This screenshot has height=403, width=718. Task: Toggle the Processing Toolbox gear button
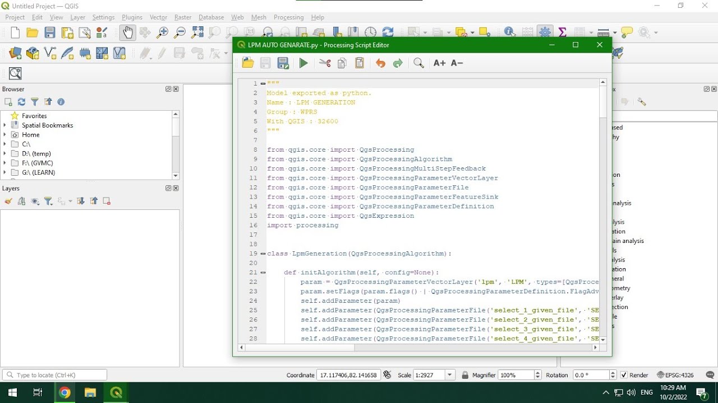(545, 32)
